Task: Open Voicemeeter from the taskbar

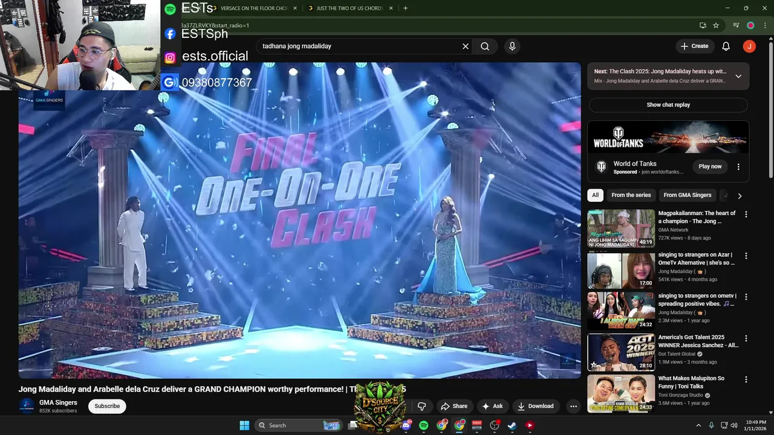Action: coord(476,425)
